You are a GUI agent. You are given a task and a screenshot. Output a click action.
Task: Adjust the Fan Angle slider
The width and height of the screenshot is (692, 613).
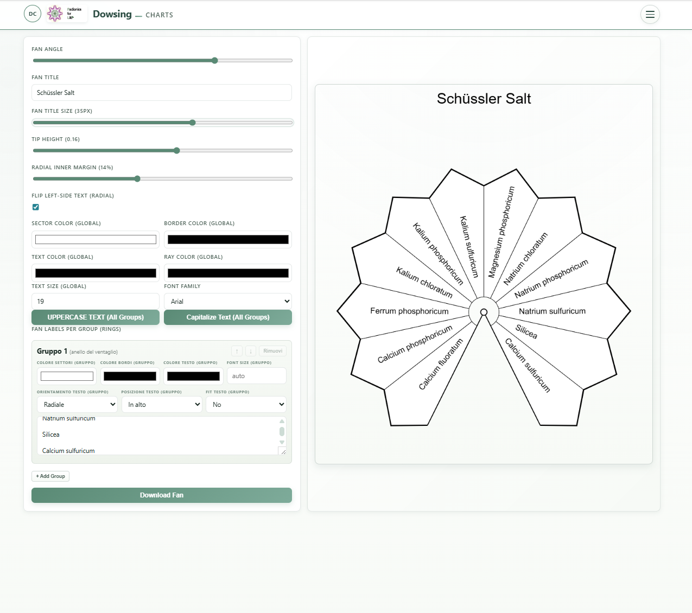point(163,61)
